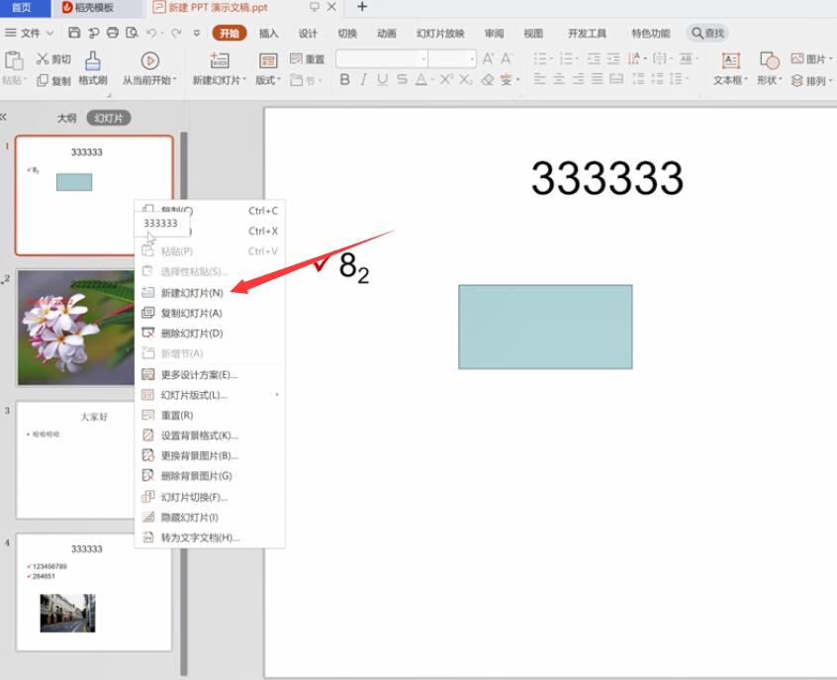Select the blue rectangle on the slide
The height and width of the screenshot is (680, 837).
(x=545, y=327)
